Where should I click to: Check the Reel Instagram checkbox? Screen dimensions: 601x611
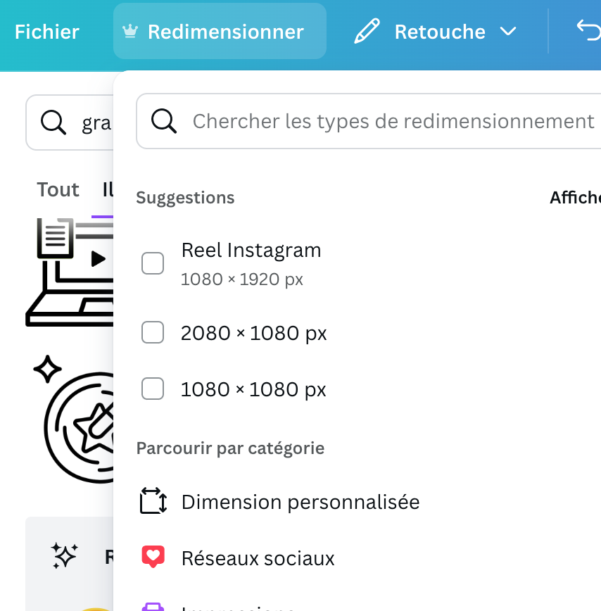153,263
